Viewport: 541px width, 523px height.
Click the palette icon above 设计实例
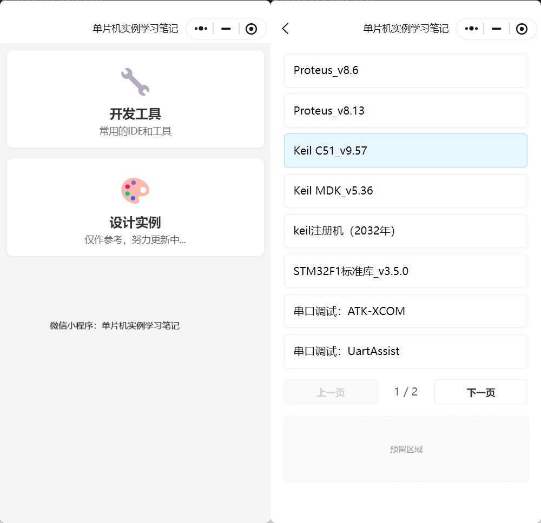click(x=135, y=189)
